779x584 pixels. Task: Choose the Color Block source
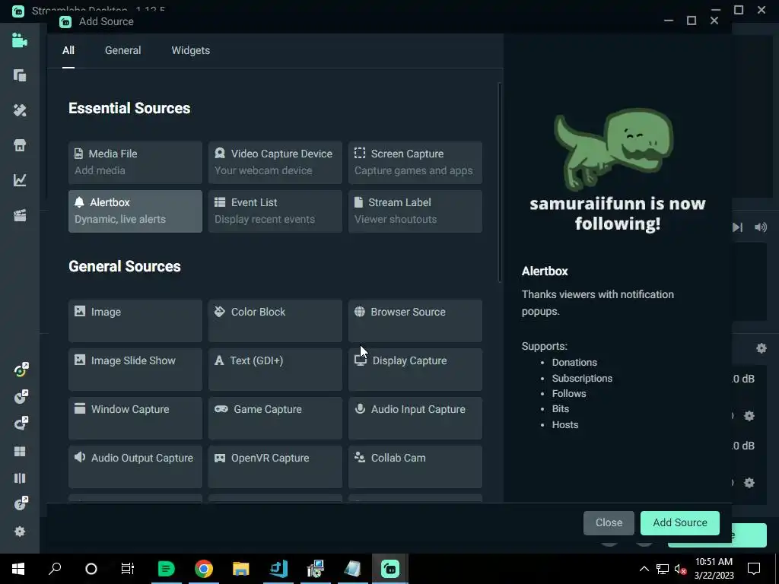click(275, 320)
